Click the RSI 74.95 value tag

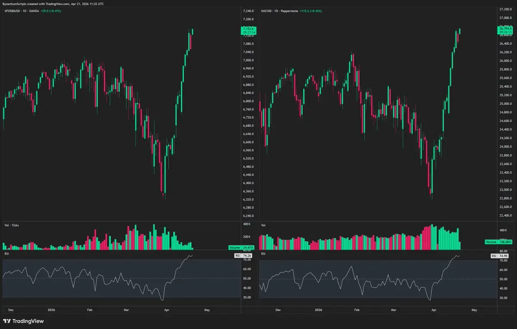coord(500,256)
